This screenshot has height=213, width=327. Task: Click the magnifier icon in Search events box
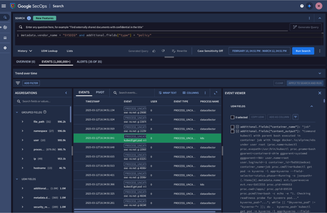coord(115,93)
